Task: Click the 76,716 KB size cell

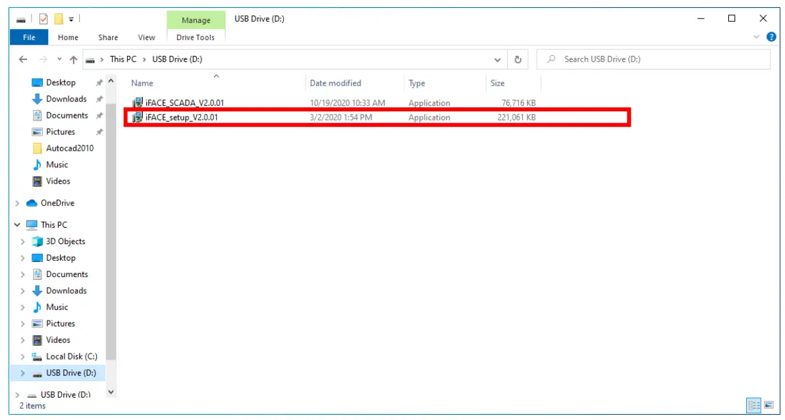Action: (x=519, y=103)
